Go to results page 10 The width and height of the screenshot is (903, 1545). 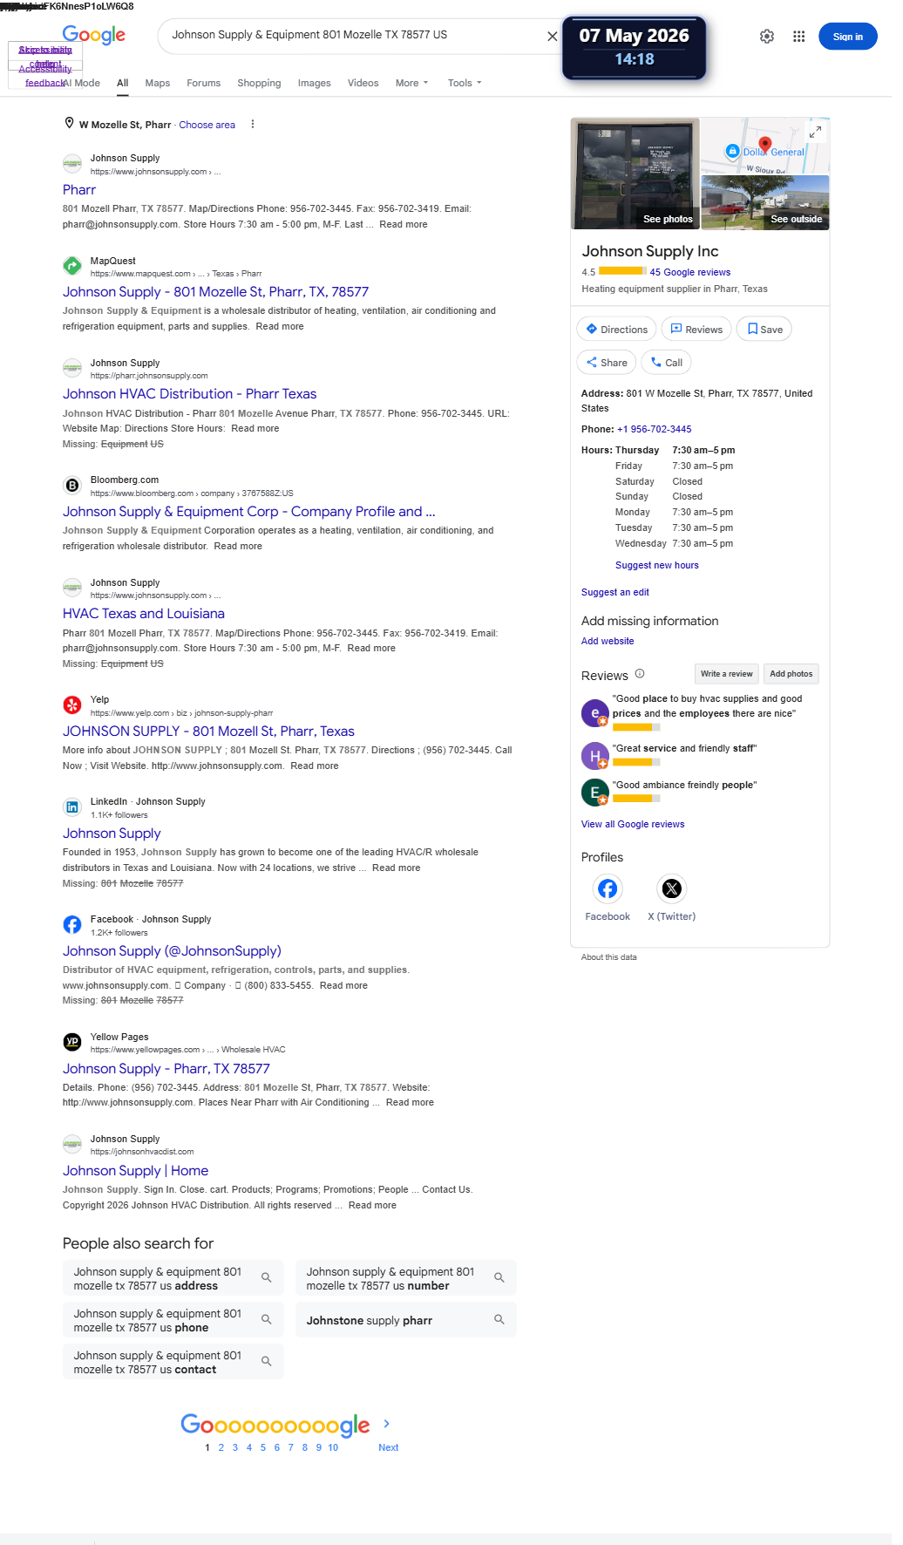[333, 1447]
